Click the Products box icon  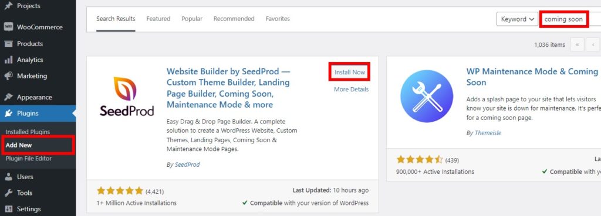click(x=8, y=43)
